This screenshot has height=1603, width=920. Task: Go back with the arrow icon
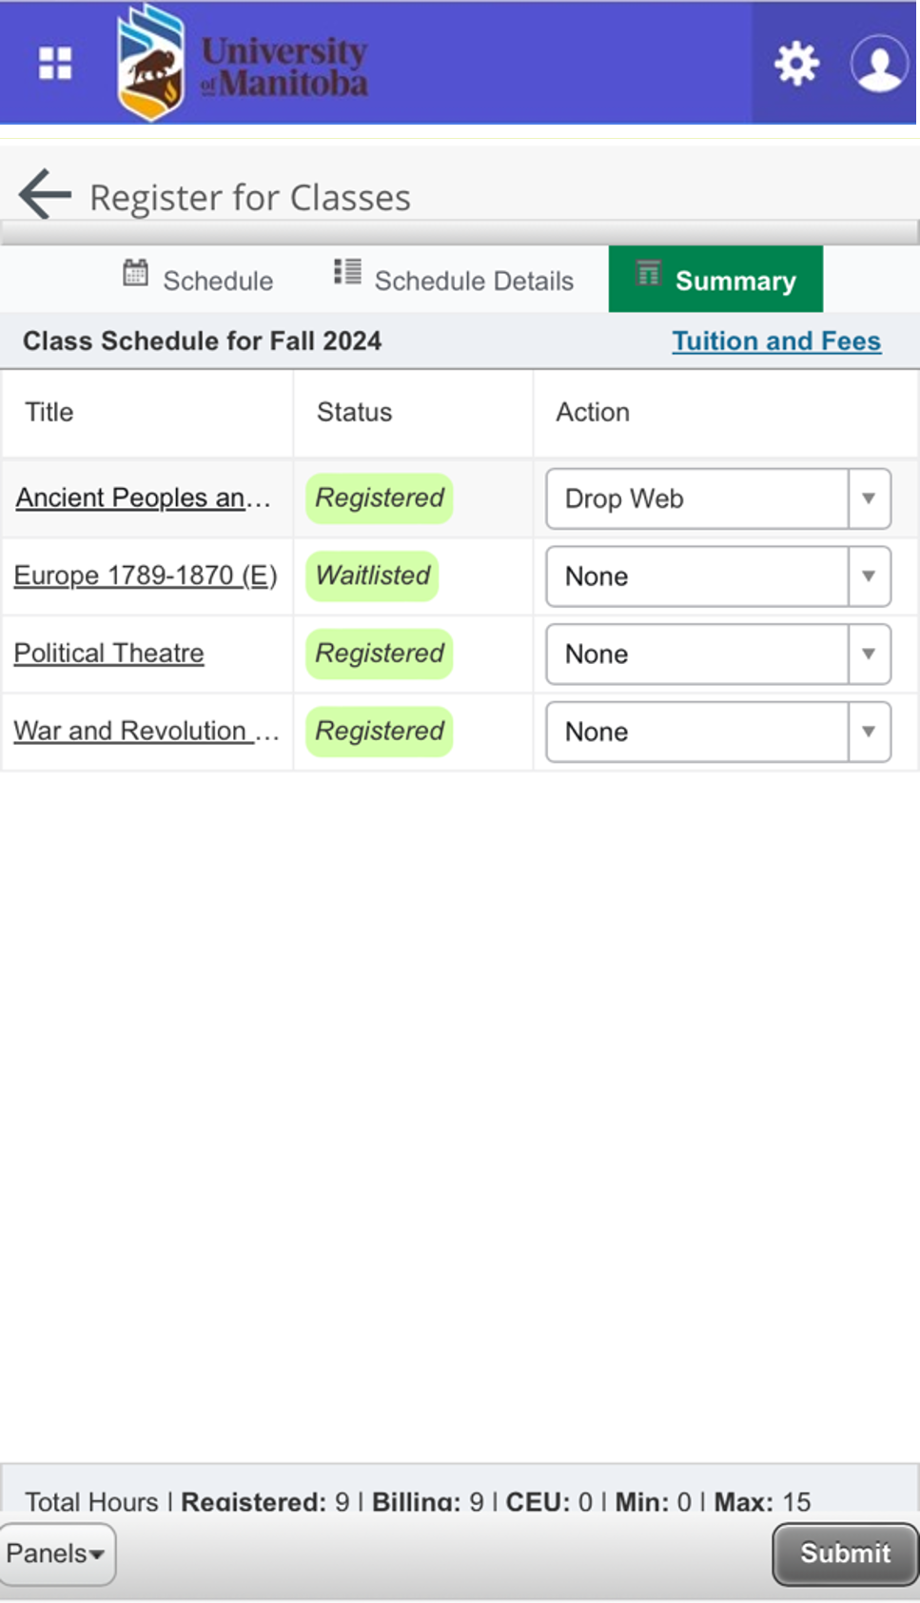click(x=45, y=194)
